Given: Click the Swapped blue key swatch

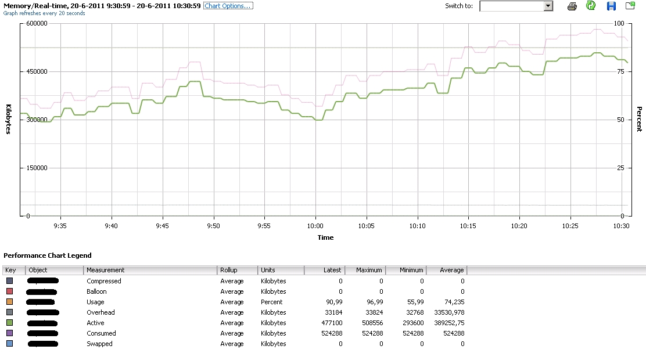Looking at the screenshot, I should pos(9,344).
